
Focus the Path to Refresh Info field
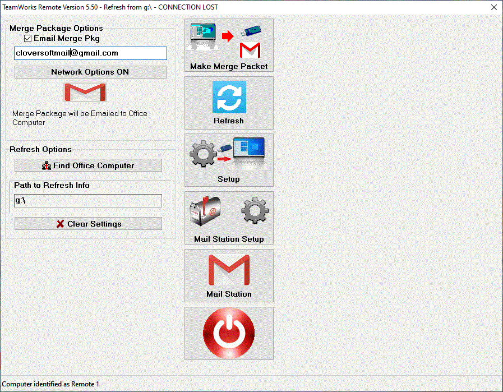tap(88, 201)
